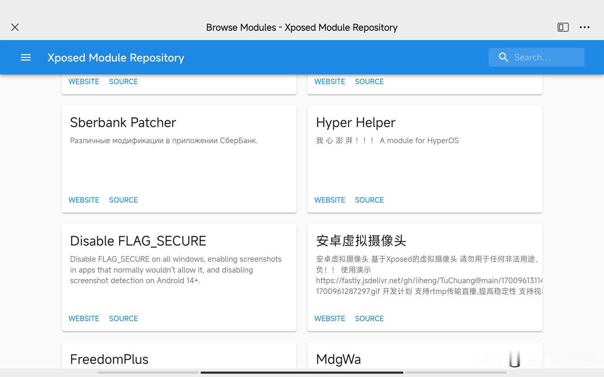Select the FreedomPlus module title
Viewport: 604px width, 377px height.
click(x=109, y=359)
